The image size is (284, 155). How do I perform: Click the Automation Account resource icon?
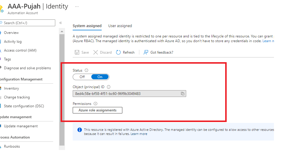tap(2, 9)
